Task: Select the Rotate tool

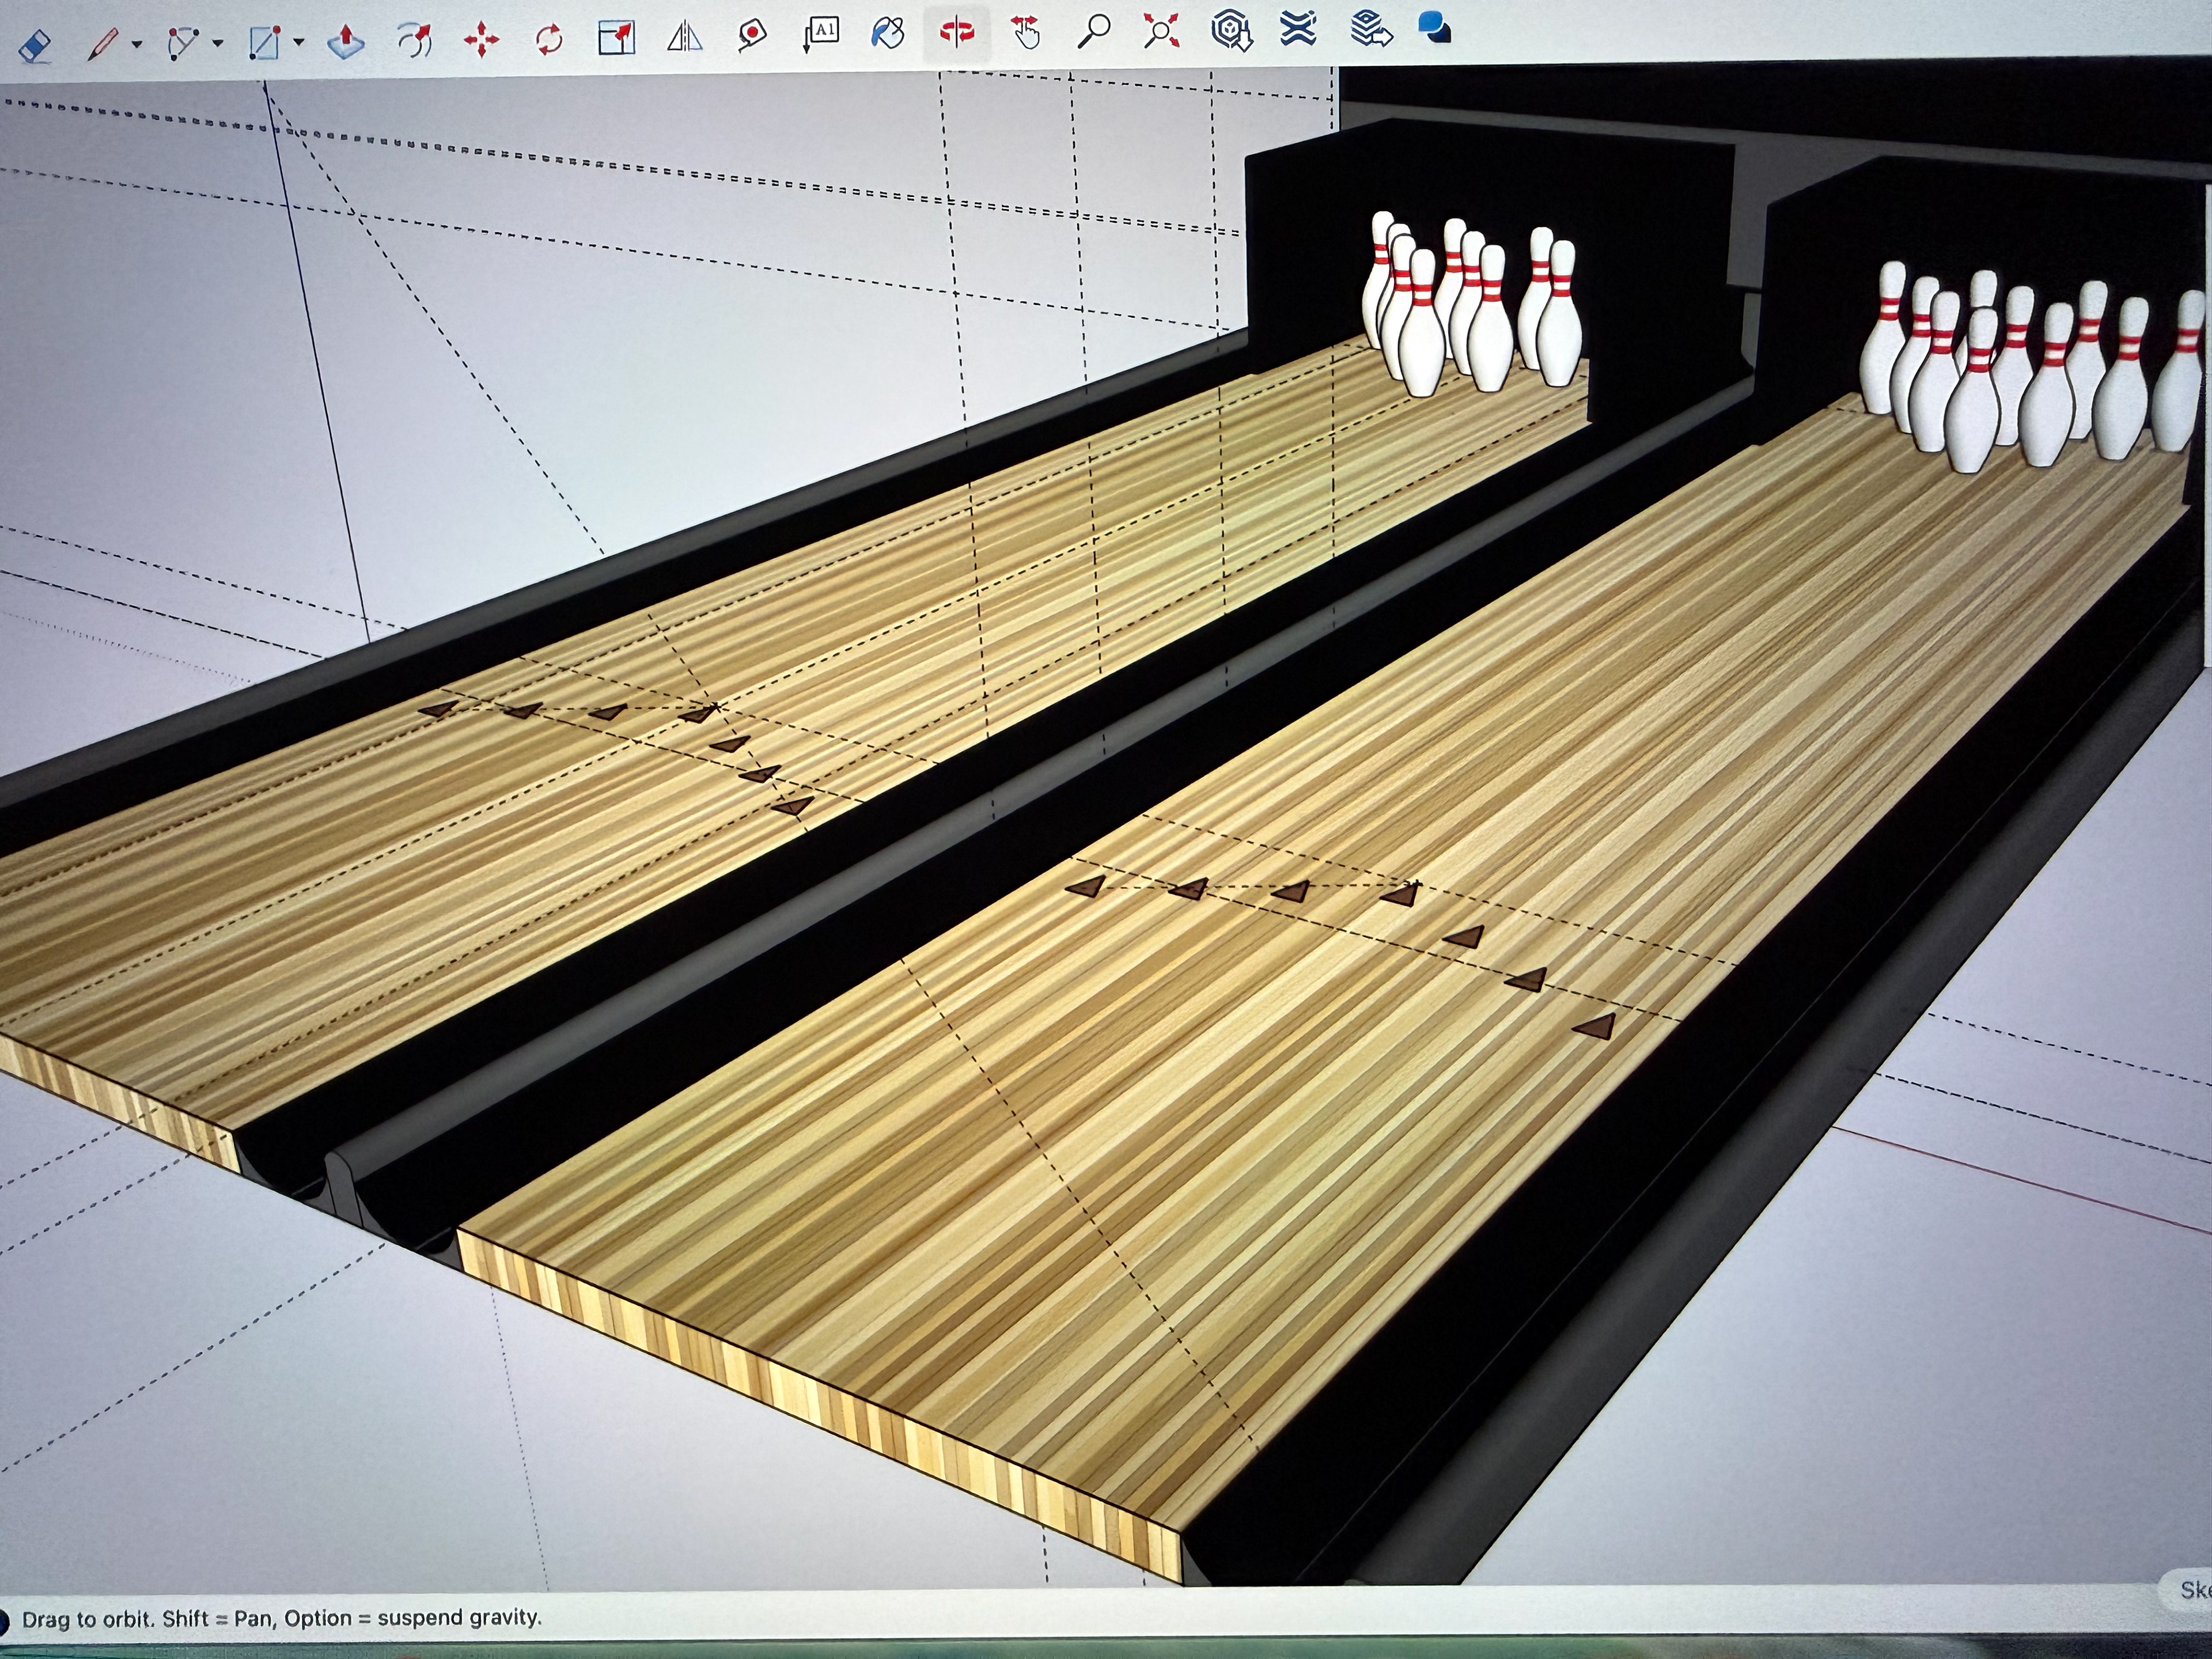Action: [x=549, y=39]
